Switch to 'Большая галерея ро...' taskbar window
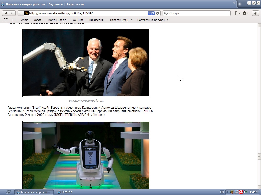261x195 pixels. tap(34, 192)
